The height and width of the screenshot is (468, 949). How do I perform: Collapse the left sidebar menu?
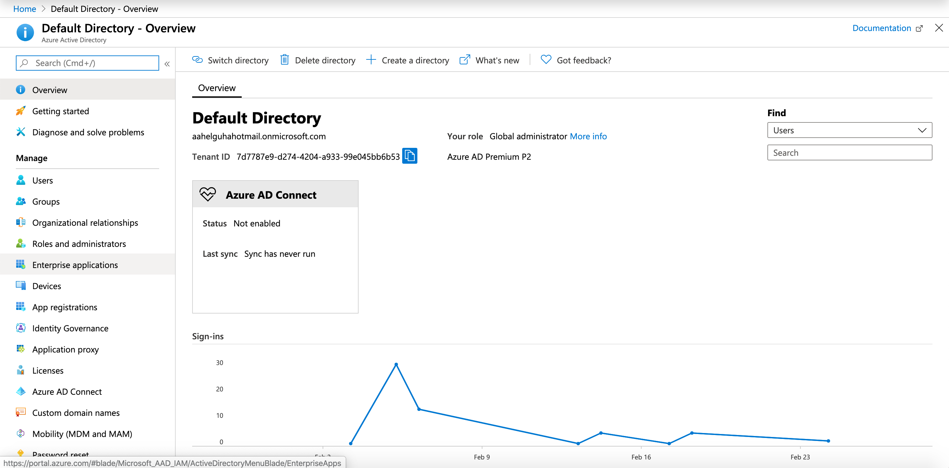[x=167, y=64]
